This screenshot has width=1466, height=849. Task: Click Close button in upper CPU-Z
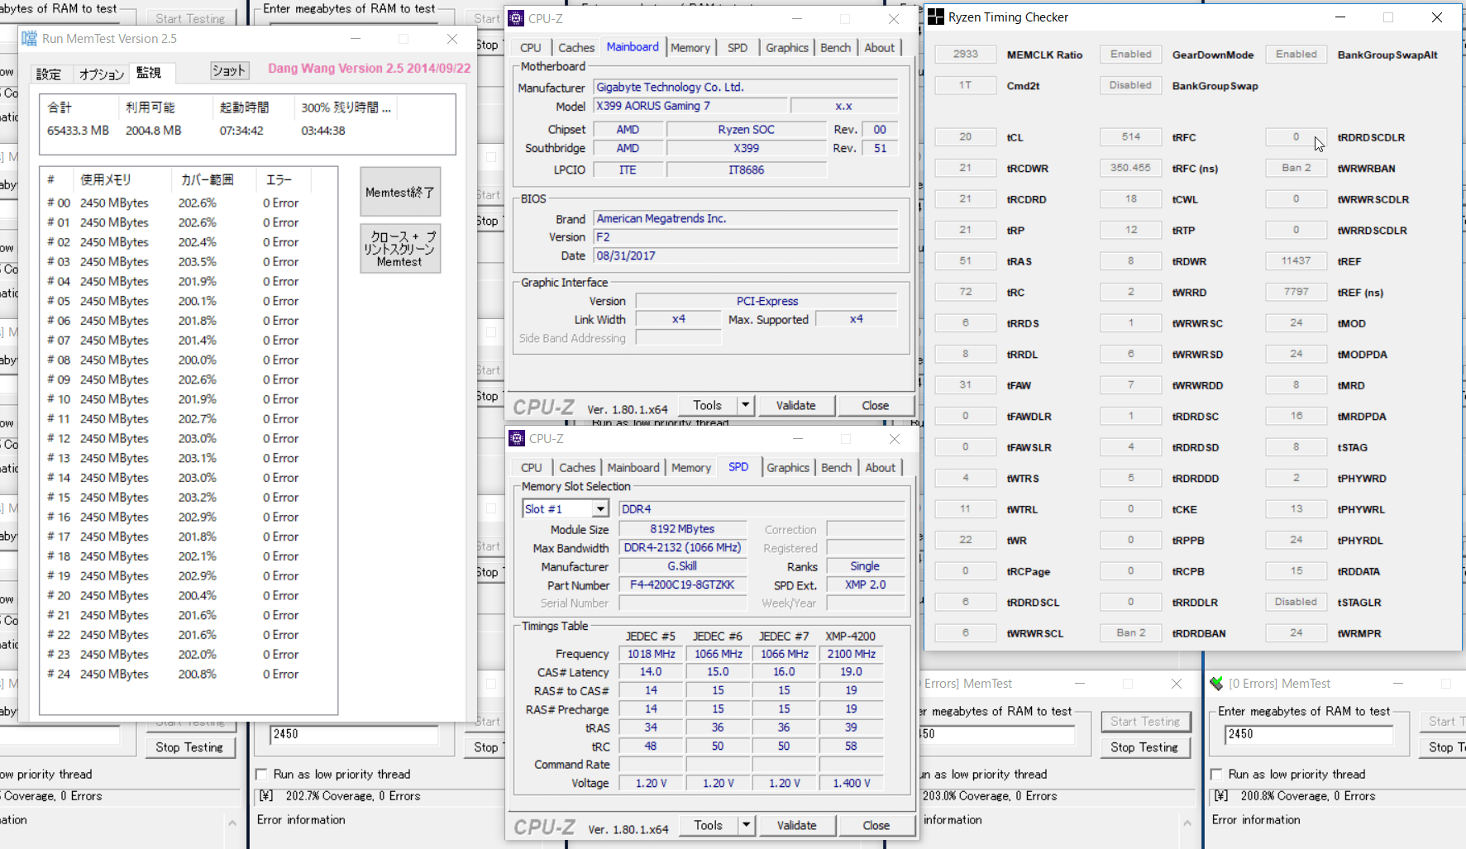875,405
